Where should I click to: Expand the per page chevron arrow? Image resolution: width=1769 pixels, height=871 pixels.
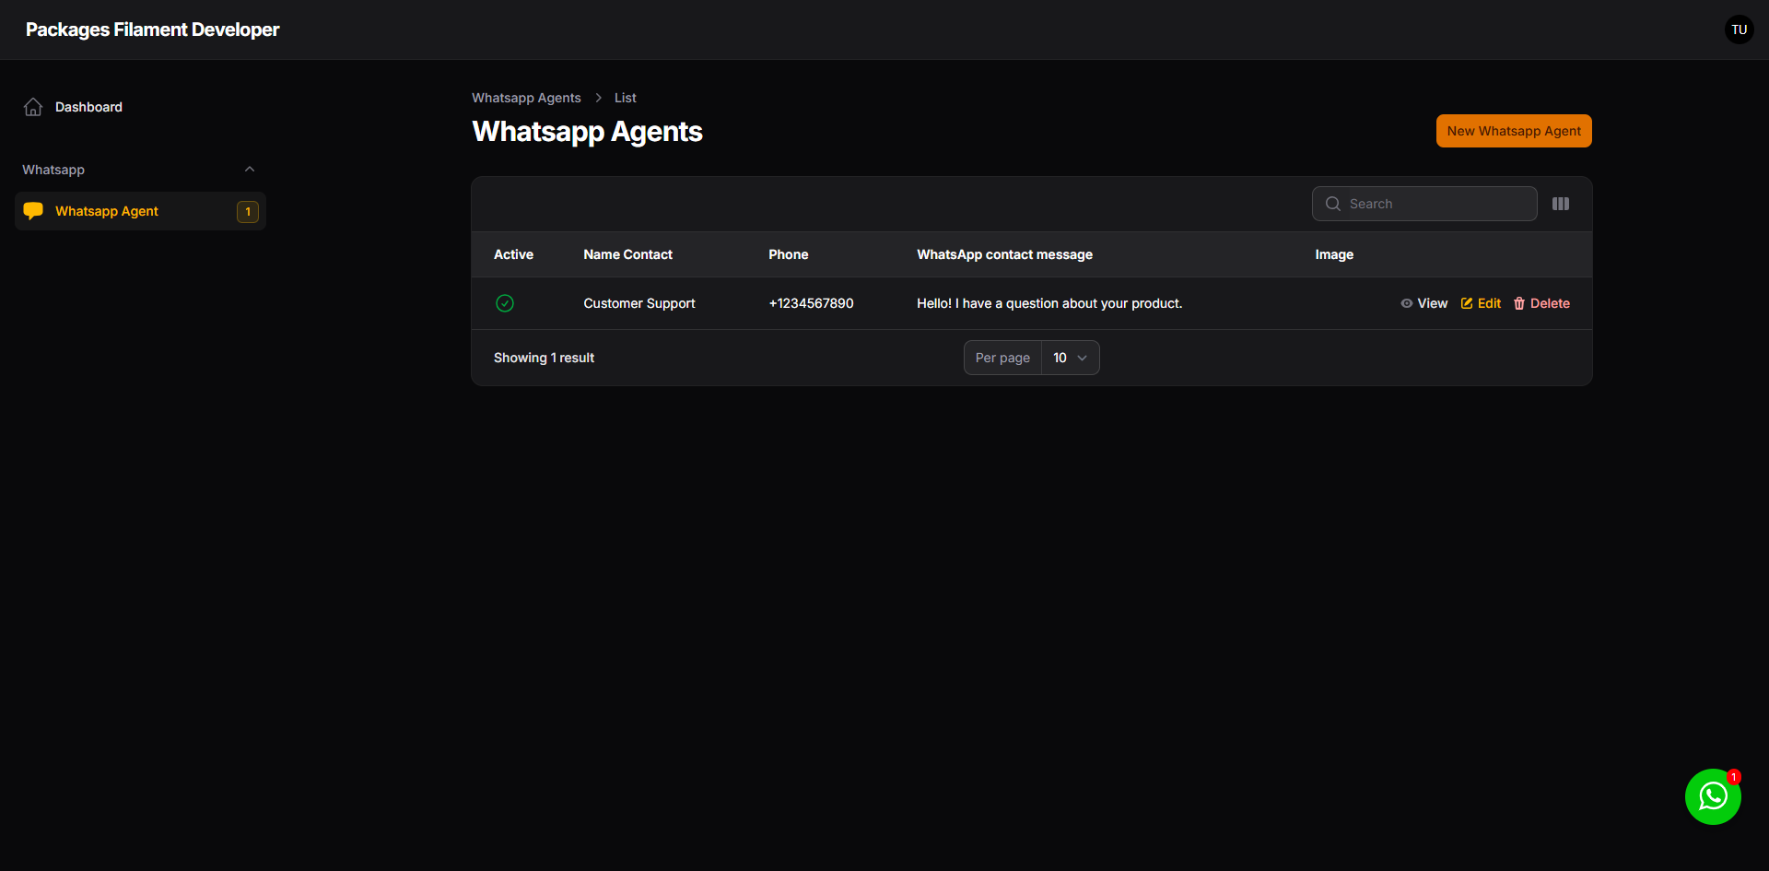pyautogui.click(x=1084, y=358)
